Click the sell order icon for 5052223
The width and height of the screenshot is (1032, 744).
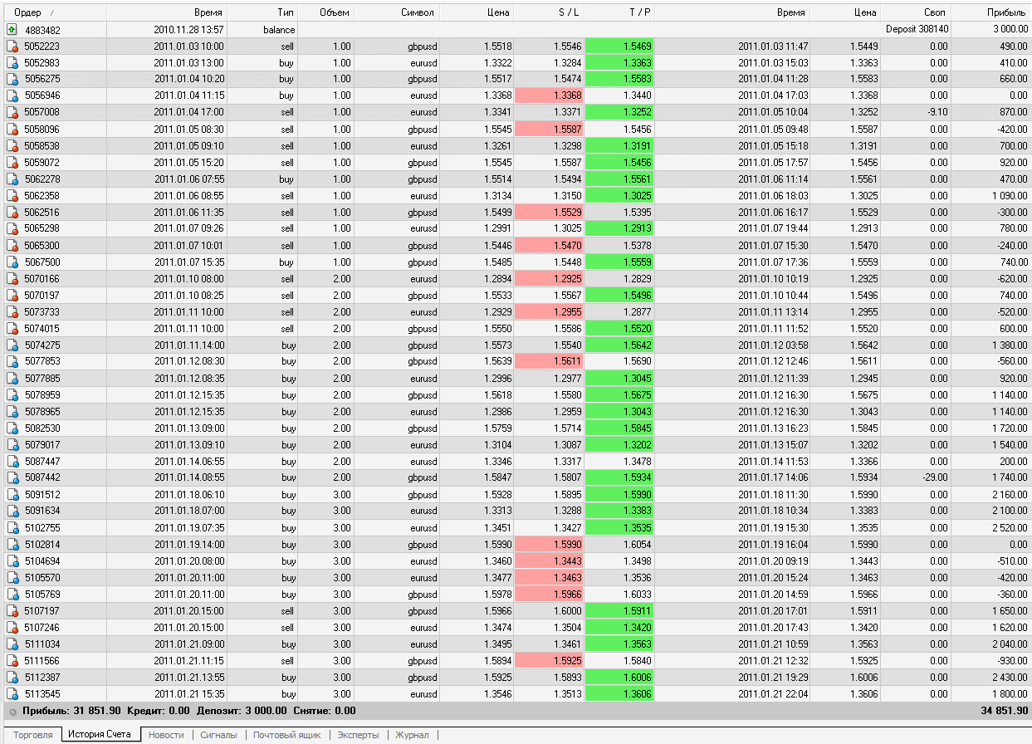point(12,46)
